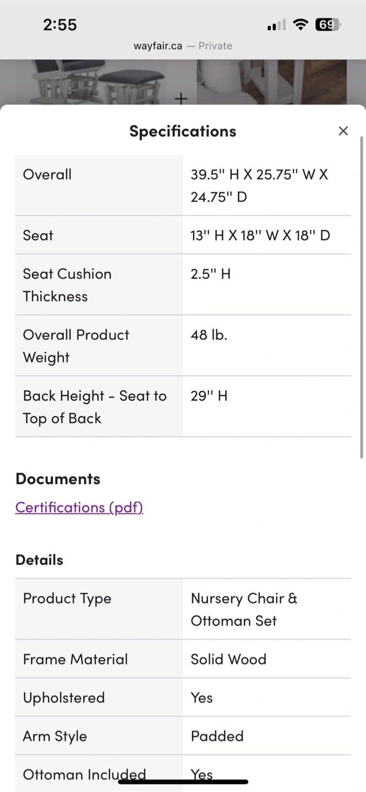Tap the Overall Product Weight row
The height and width of the screenshot is (792, 366).
click(183, 346)
